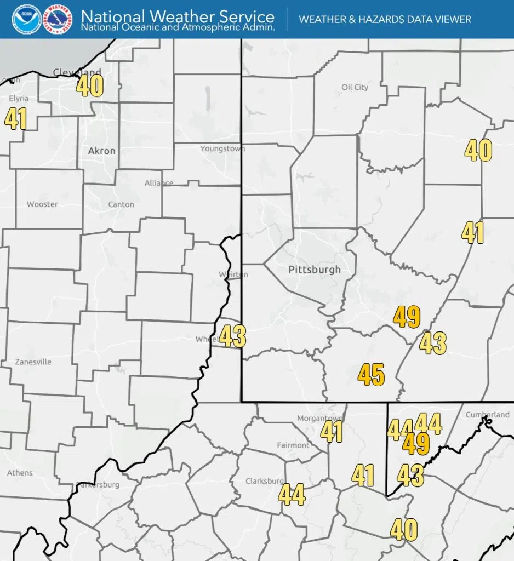This screenshot has width=514, height=561.
Task: Click the National Weather Service emblem
Action: coord(58,19)
